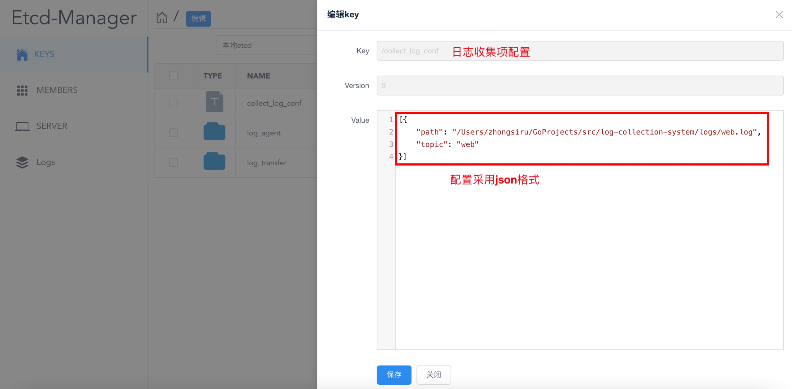
Task: Open the log_transfer folder icon
Action: click(x=214, y=161)
